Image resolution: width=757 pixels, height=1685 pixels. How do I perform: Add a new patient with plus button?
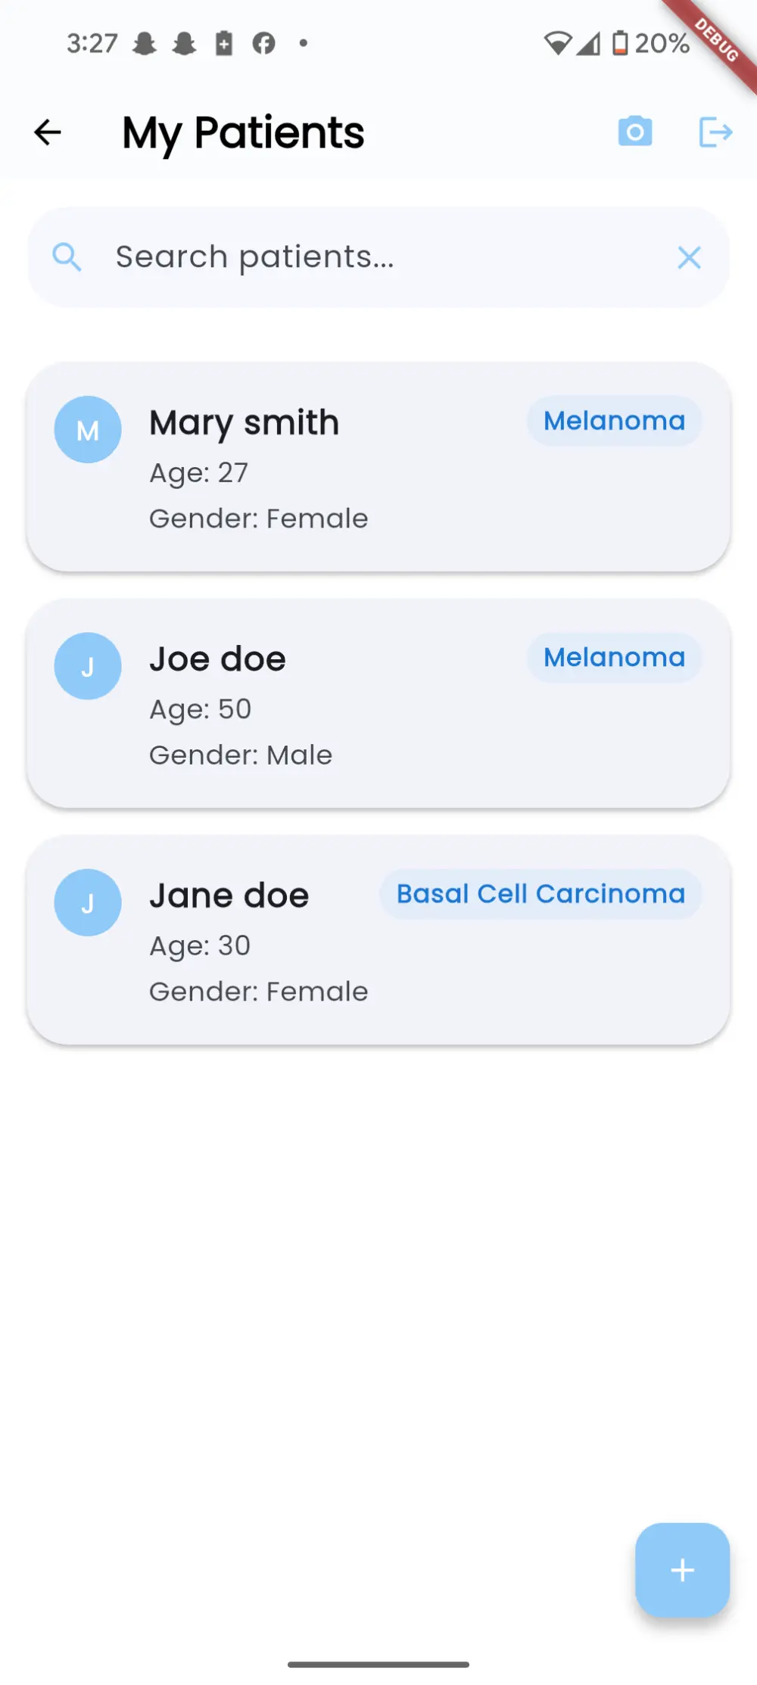(682, 1570)
